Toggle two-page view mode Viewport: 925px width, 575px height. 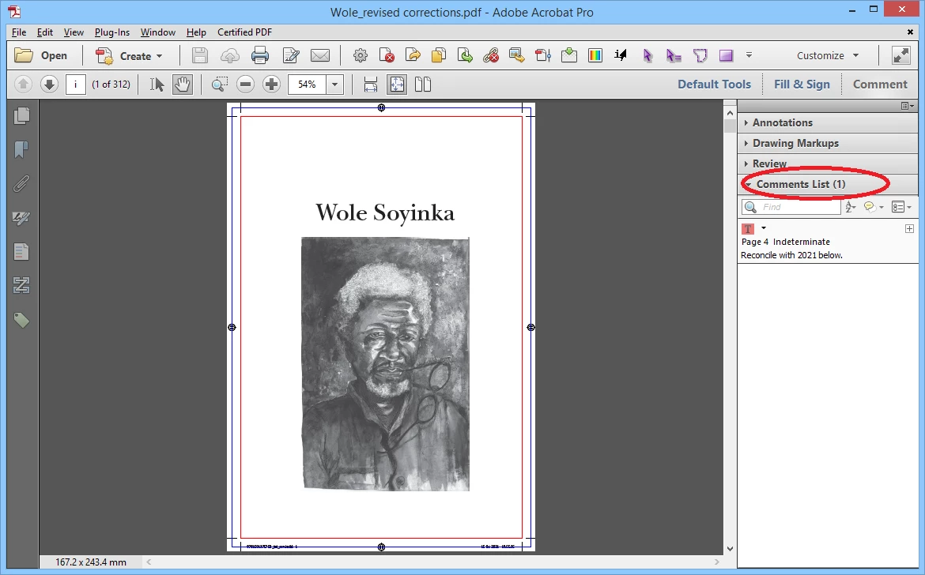[423, 85]
